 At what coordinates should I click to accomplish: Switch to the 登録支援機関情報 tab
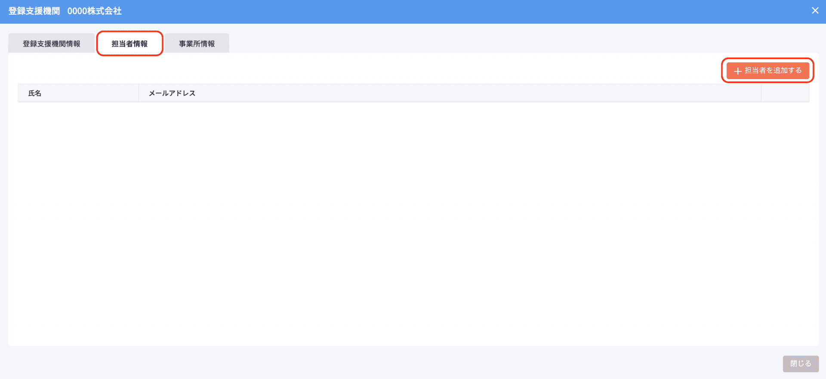[x=52, y=43]
